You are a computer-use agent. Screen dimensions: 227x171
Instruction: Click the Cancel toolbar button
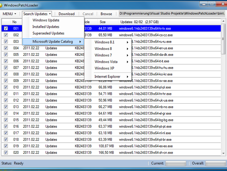pyautogui.click(x=88, y=14)
